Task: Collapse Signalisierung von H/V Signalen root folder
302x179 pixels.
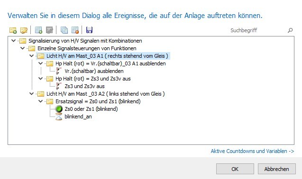Action: 13,41
